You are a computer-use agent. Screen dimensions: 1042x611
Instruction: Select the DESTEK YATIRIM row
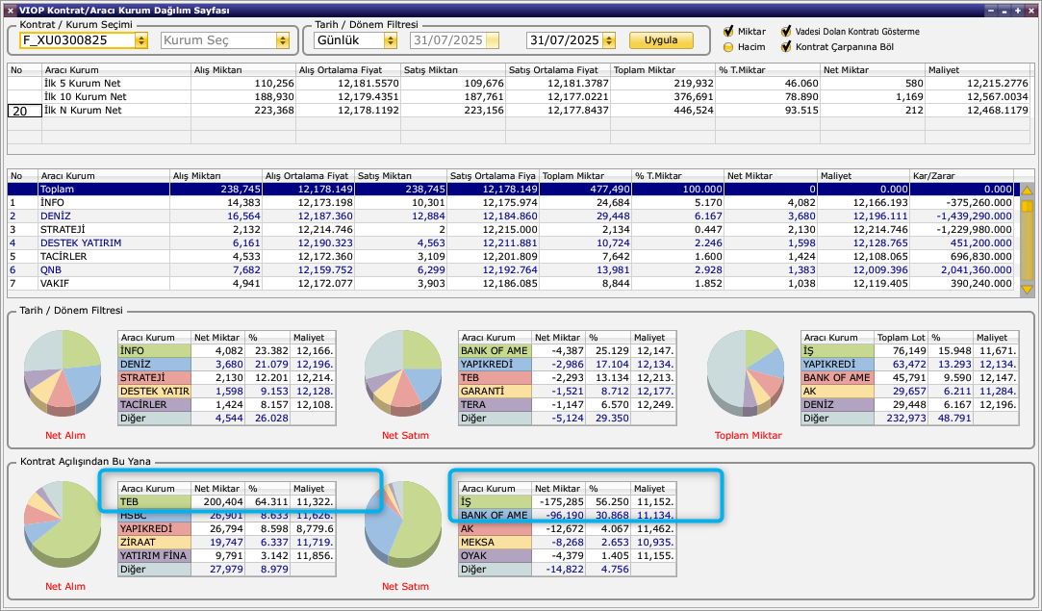pos(510,243)
